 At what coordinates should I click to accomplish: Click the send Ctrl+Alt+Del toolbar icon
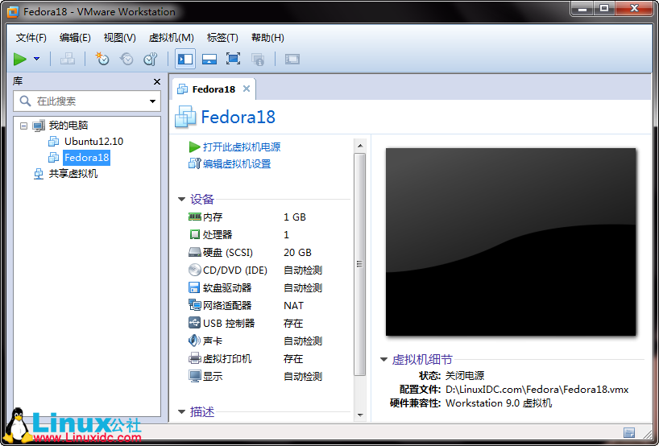(67, 60)
